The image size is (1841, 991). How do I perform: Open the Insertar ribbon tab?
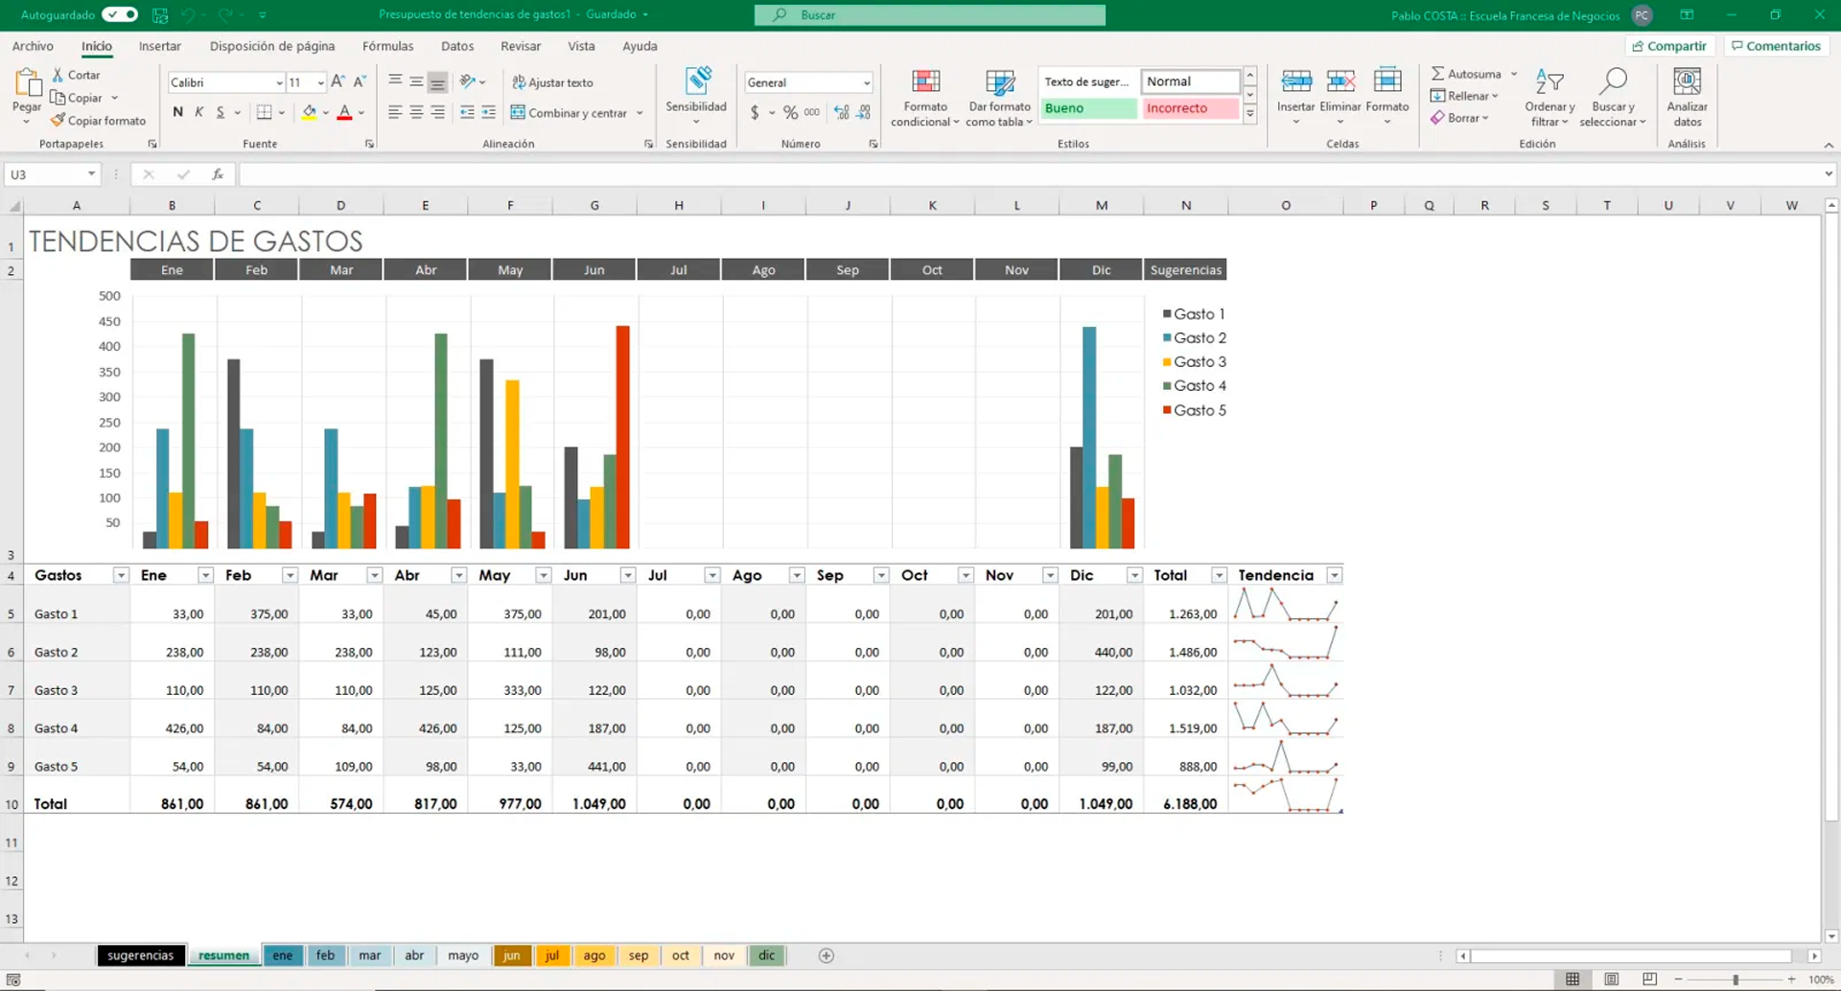point(159,46)
